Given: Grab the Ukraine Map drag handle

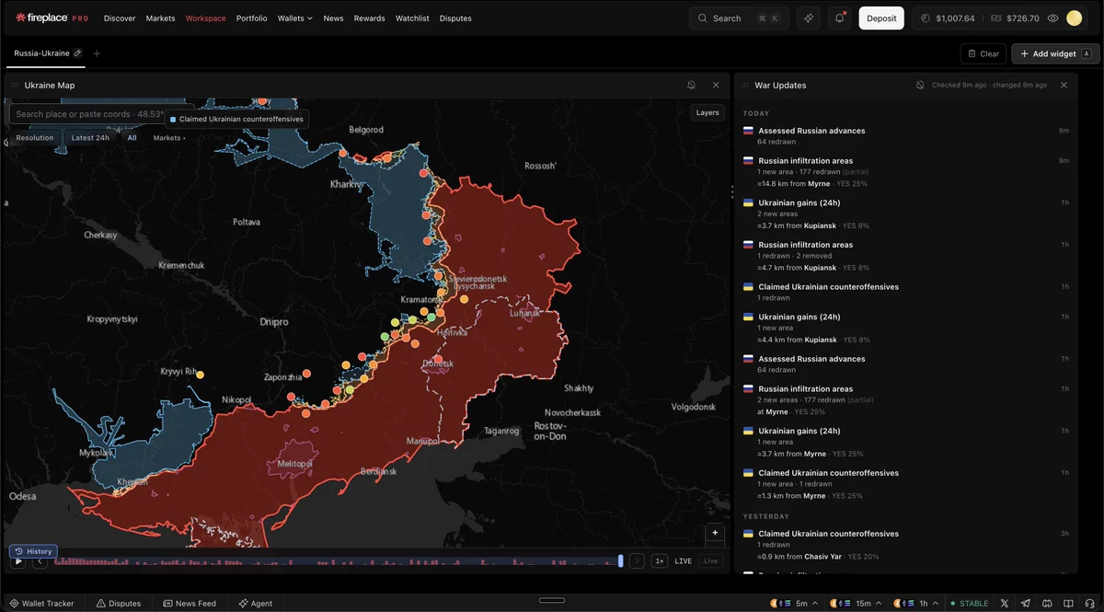Looking at the screenshot, I should (x=15, y=85).
